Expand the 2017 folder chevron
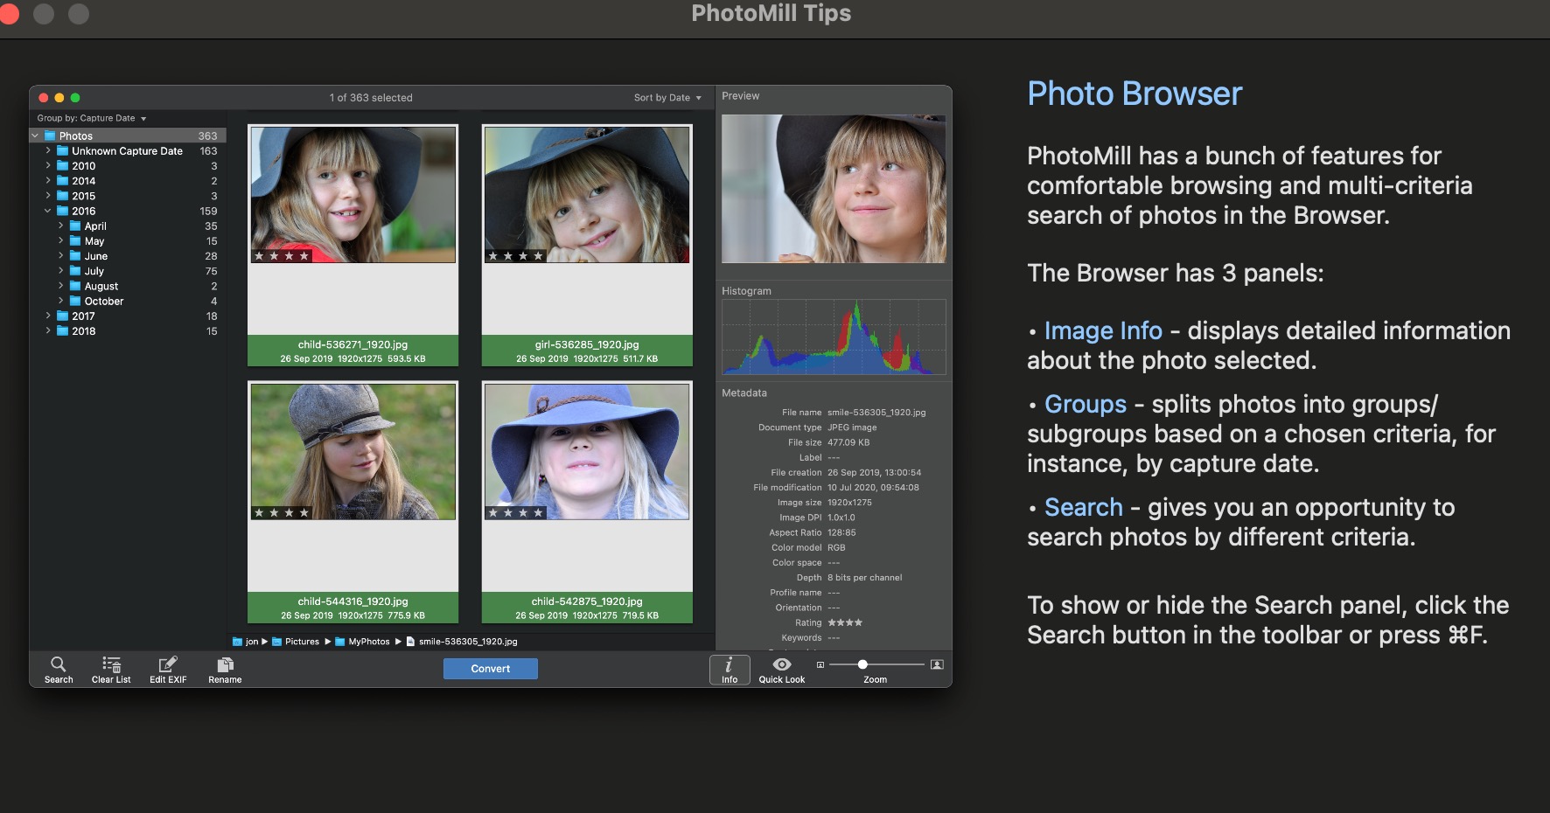This screenshot has width=1550, height=813. pos(48,316)
